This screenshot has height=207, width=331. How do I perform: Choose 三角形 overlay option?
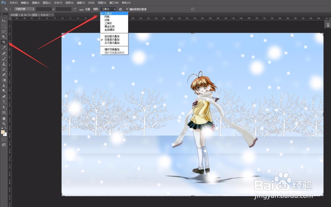114,23
